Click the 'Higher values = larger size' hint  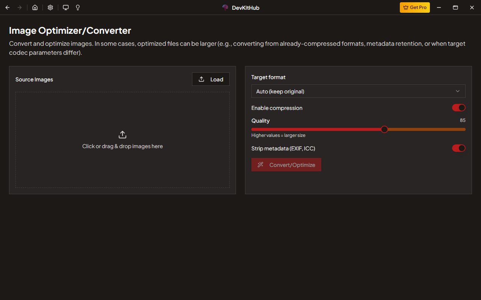[278, 135]
